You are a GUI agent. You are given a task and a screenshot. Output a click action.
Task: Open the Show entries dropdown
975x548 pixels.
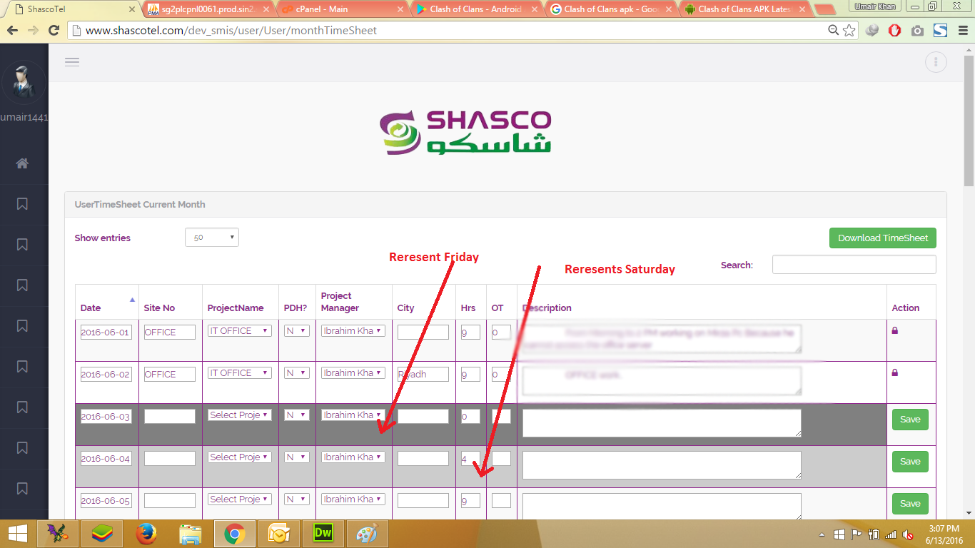point(211,238)
